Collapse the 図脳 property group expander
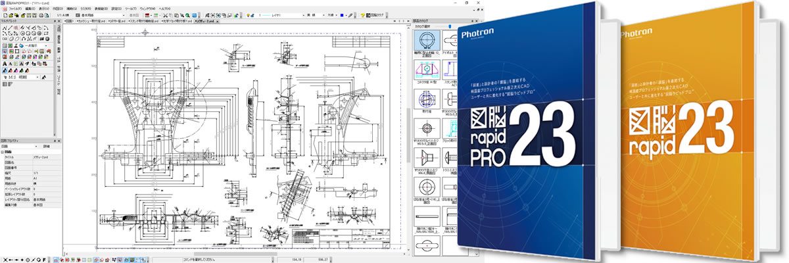 click(x=2, y=152)
